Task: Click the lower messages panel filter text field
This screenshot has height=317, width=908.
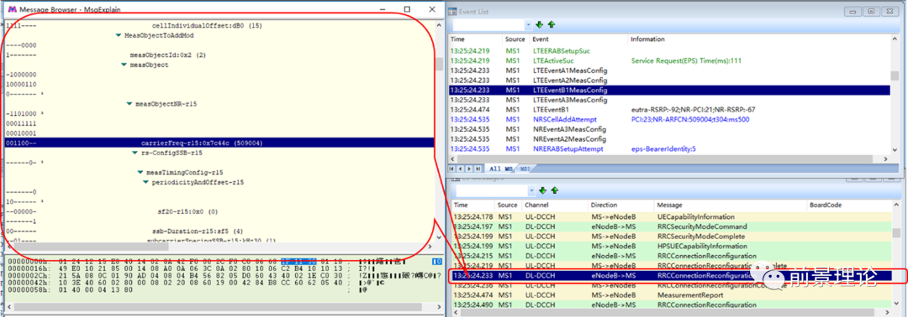Action: click(x=492, y=190)
